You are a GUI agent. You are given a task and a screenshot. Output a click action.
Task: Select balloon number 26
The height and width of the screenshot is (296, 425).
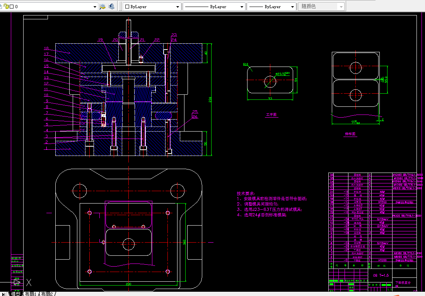(x=195, y=117)
